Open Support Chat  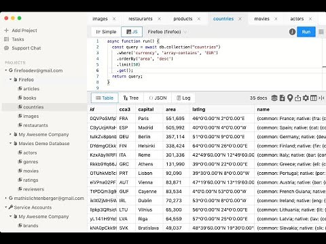coord(26,48)
